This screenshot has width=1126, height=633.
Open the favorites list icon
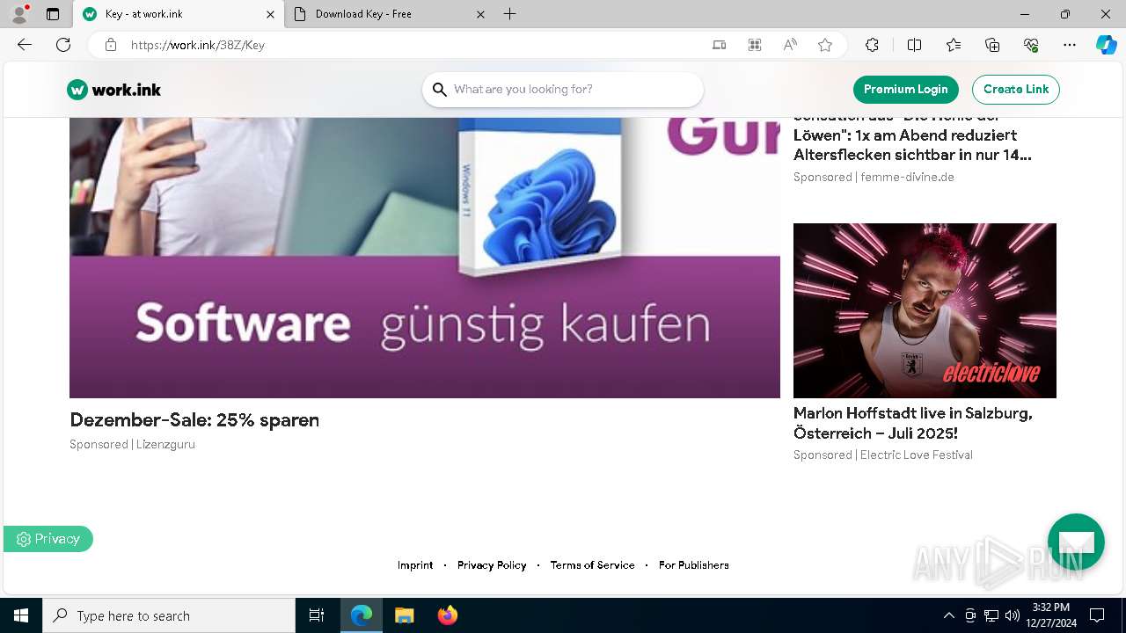pos(954,45)
